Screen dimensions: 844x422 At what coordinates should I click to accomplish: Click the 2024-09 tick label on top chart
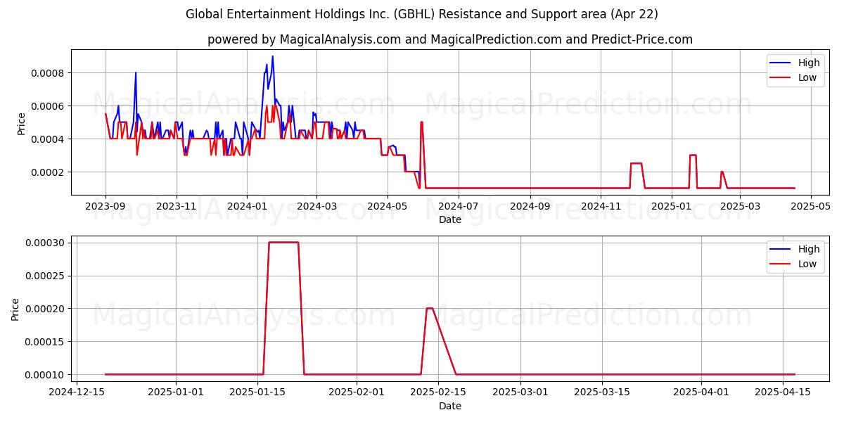[x=530, y=206]
